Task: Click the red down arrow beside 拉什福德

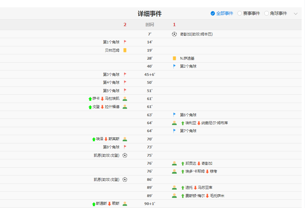Action: tap(102, 107)
